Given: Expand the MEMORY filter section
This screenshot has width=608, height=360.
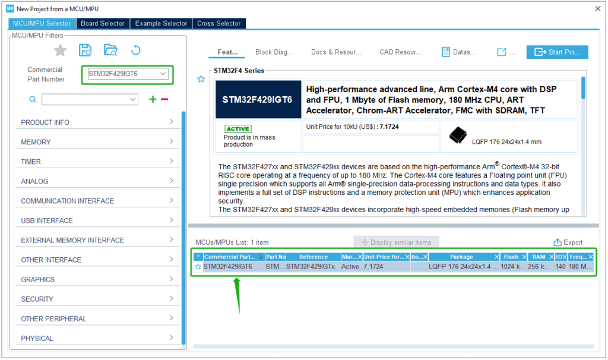Looking at the screenshot, I should point(98,142).
